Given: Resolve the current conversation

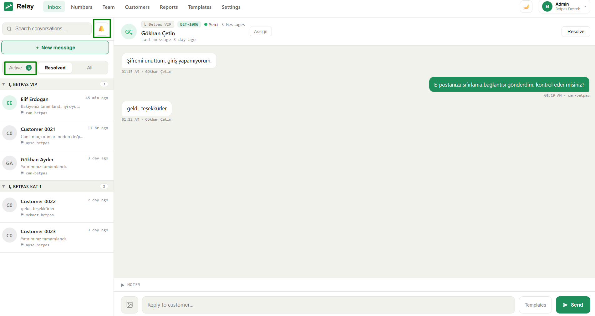Looking at the screenshot, I should click(x=576, y=32).
